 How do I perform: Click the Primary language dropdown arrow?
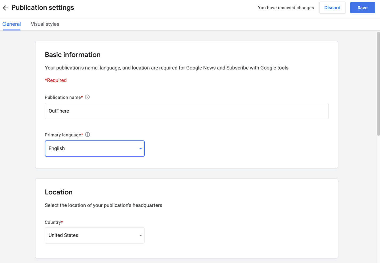(x=140, y=148)
